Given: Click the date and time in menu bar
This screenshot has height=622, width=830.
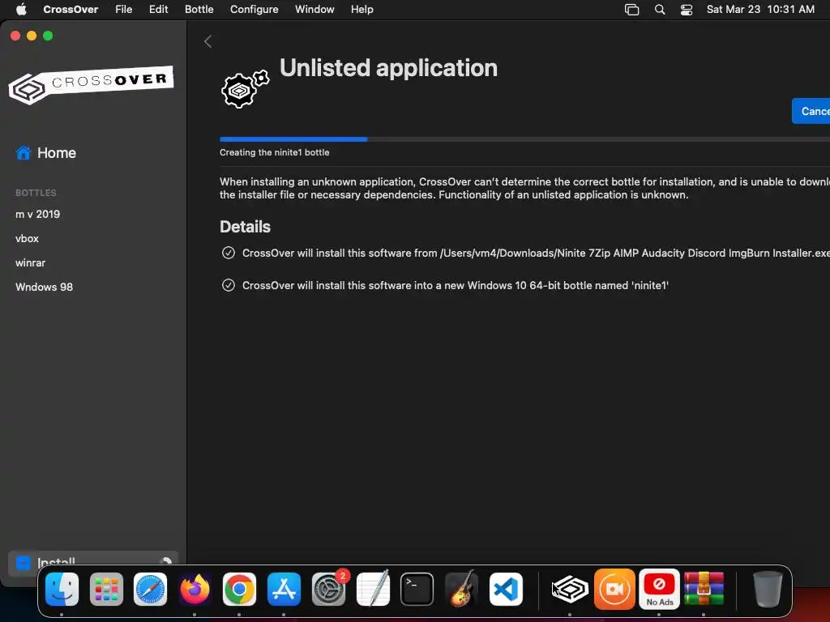Looking at the screenshot, I should [760, 10].
